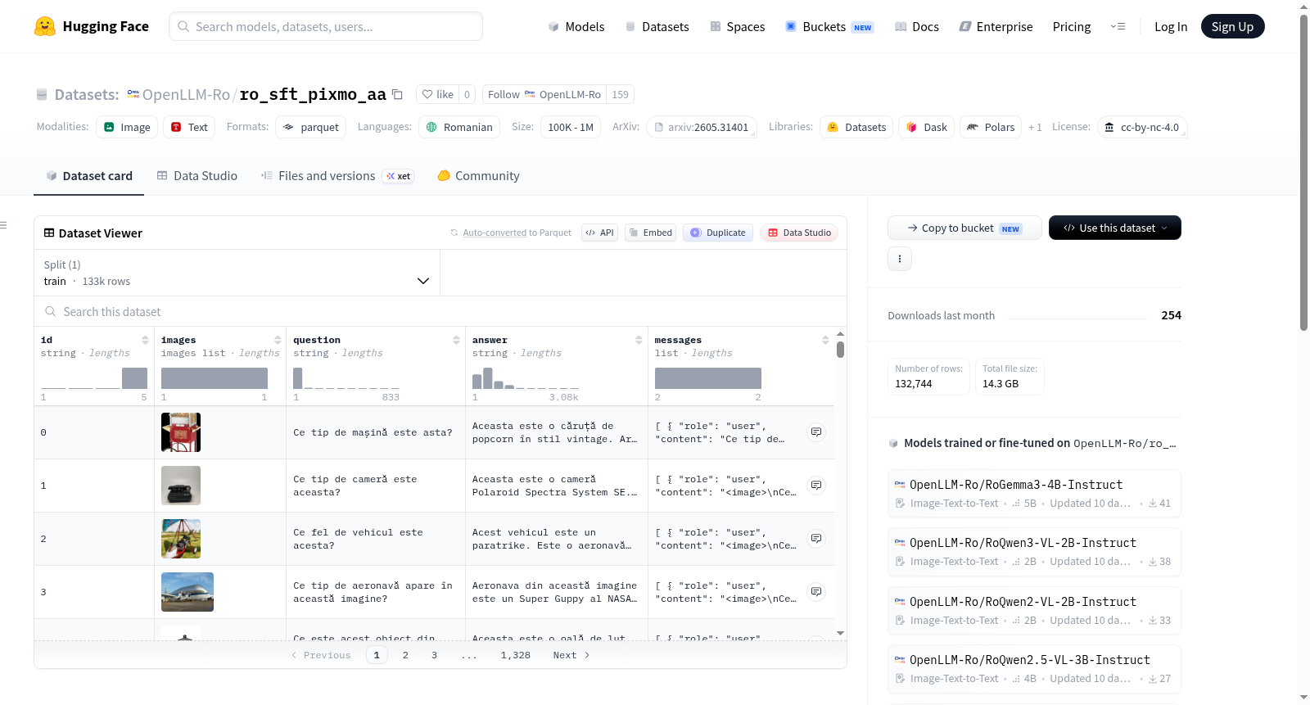This screenshot has width=1310, height=705.
Task: Sort the question column using its arrows
Action: click(456, 340)
